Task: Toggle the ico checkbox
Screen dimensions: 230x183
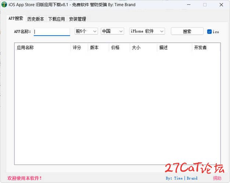Action: click(x=209, y=31)
